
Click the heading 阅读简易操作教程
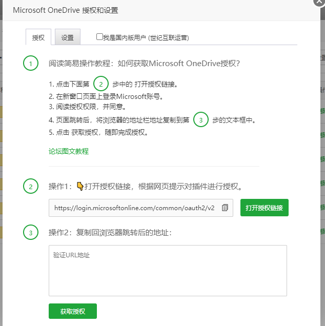click(x=144, y=63)
